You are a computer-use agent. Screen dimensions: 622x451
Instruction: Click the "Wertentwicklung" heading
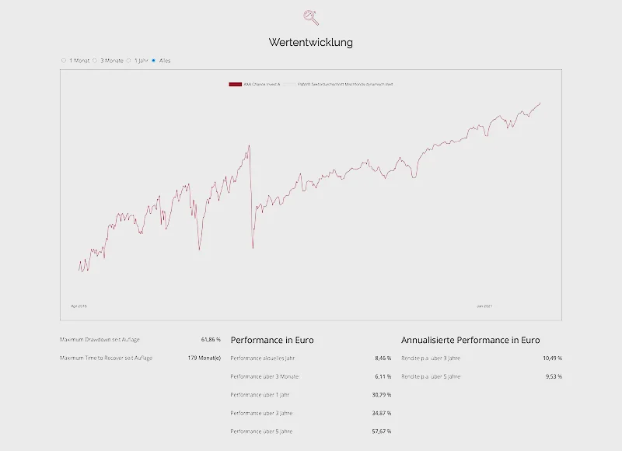311,42
